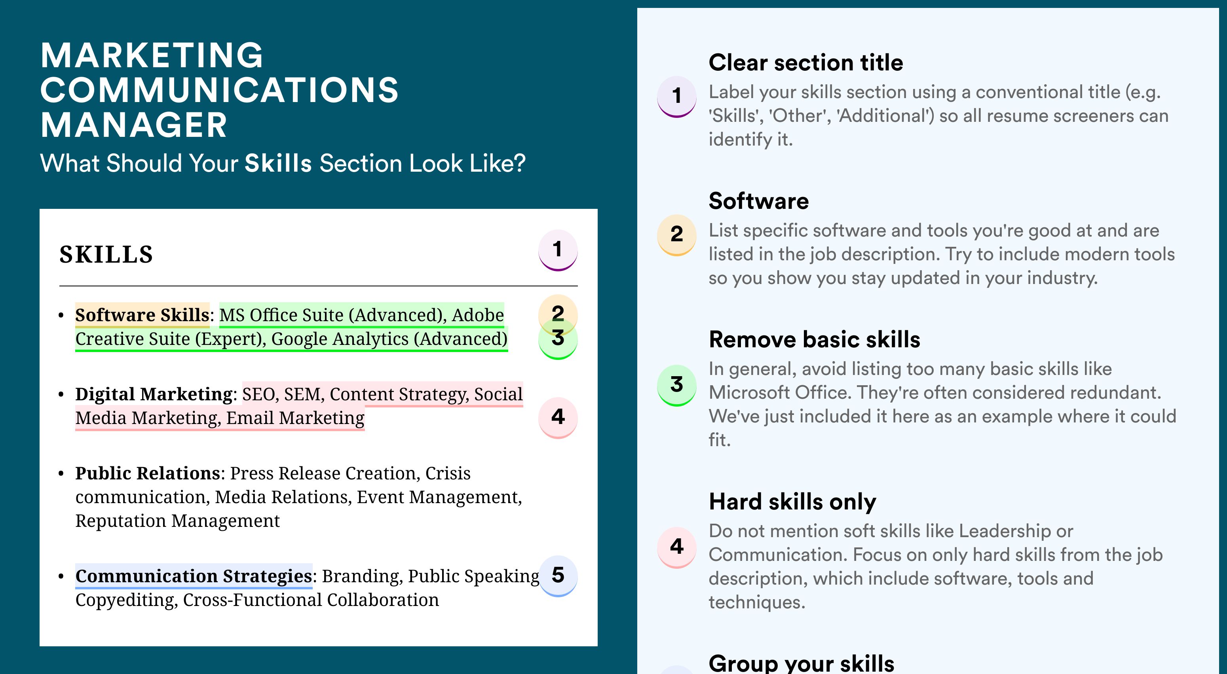The width and height of the screenshot is (1227, 674).
Task: Click green badge 3 in resume card
Action: [558, 340]
